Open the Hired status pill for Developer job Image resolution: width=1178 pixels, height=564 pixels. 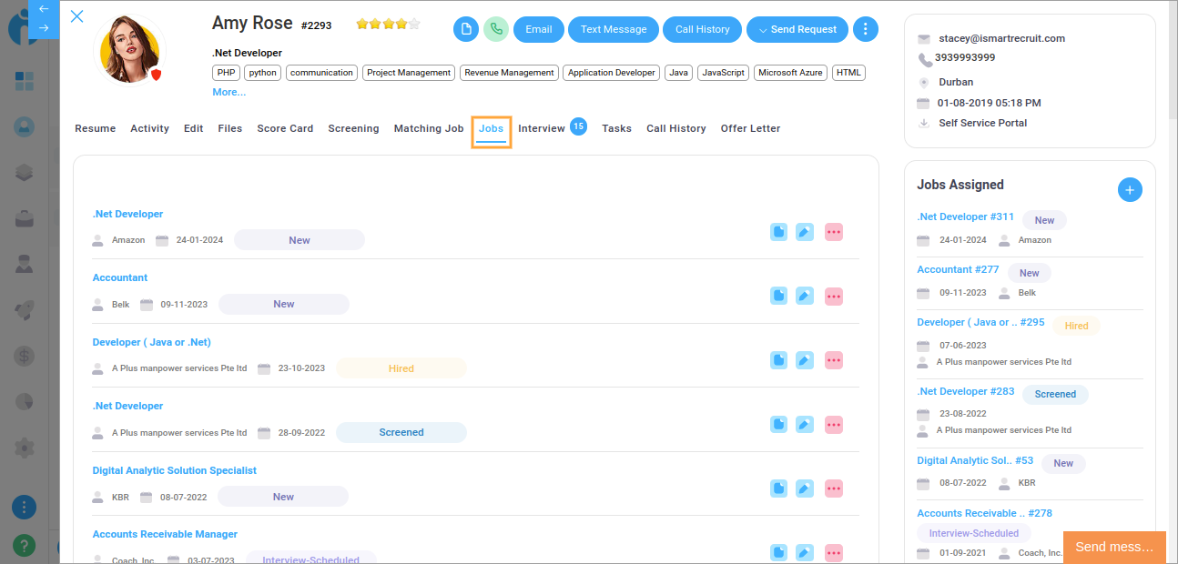click(x=401, y=368)
